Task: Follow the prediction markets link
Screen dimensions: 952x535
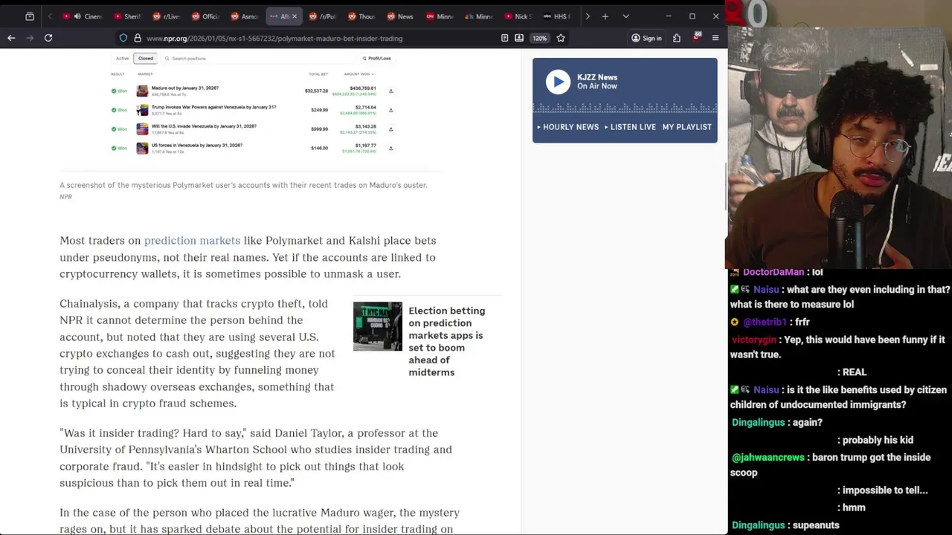Action: point(192,241)
